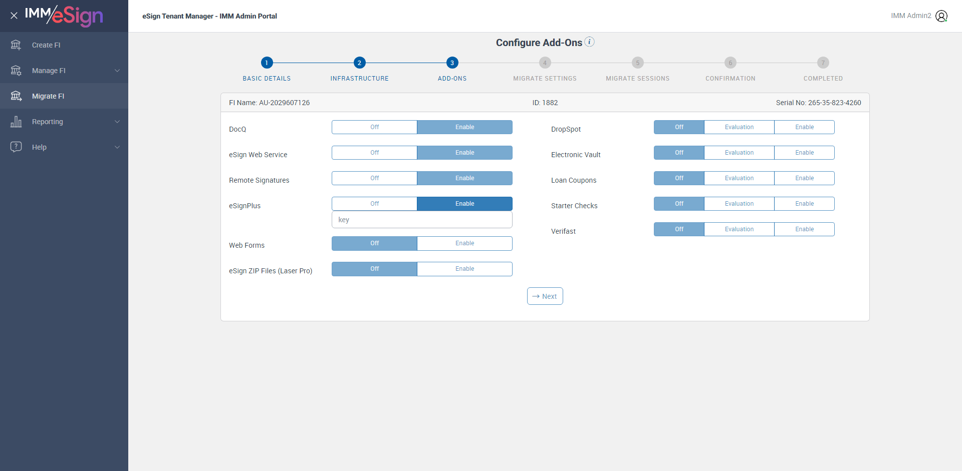Click the INFRASTRUCTURE step label

click(359, 79)
